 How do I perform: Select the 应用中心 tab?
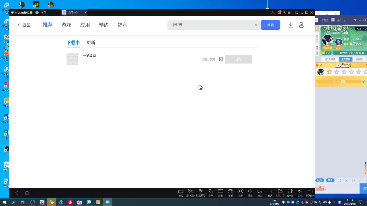coord(74,13)
